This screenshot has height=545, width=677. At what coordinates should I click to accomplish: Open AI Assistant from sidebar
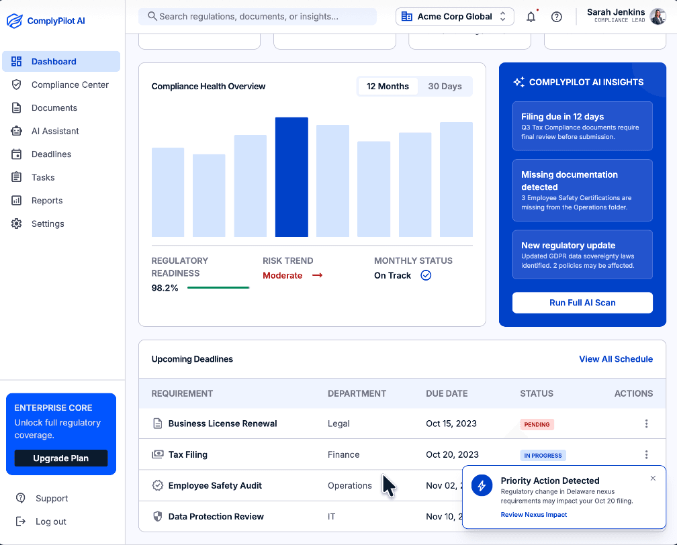coord(61,131)
